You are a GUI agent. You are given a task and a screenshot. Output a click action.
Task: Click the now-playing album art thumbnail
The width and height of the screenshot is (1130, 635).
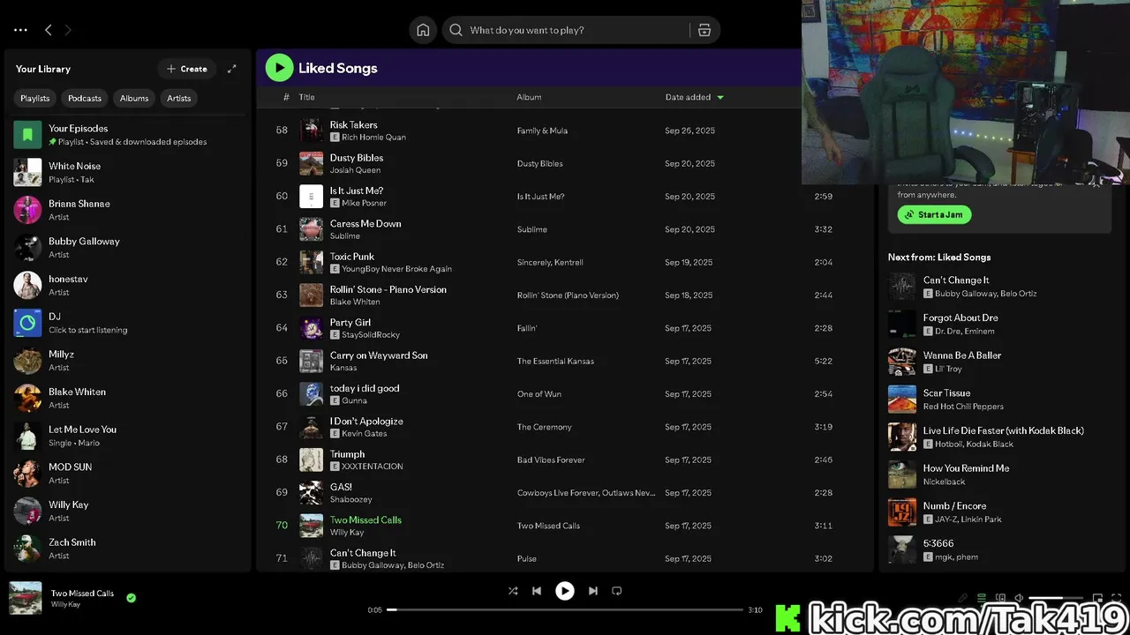26,598
